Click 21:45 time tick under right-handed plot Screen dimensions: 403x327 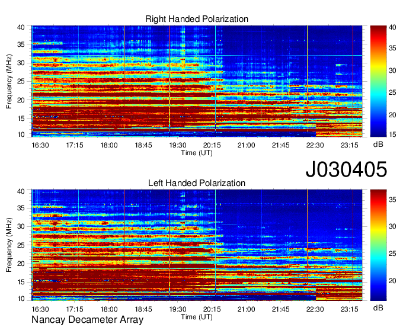point(281,145)
